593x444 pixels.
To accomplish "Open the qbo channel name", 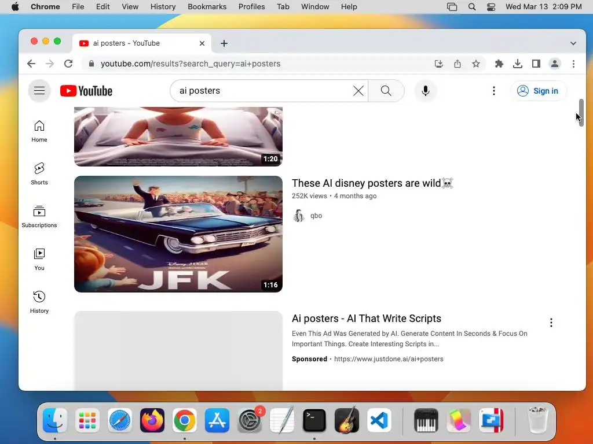I will pos(316,216).
